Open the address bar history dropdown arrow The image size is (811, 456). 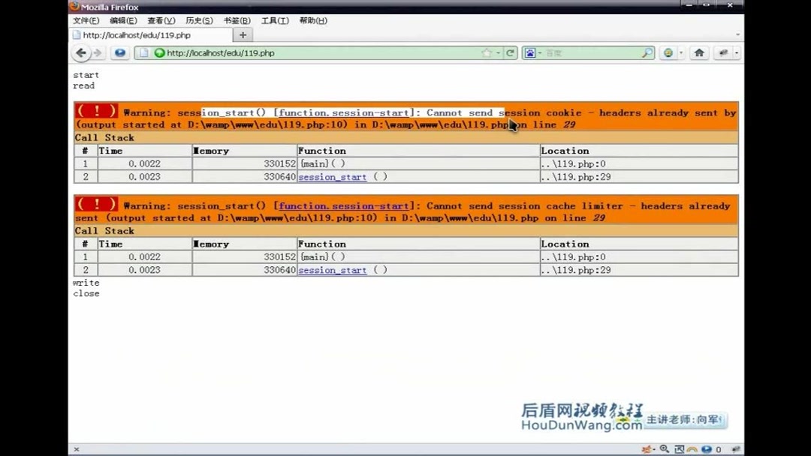click(738, 34)
